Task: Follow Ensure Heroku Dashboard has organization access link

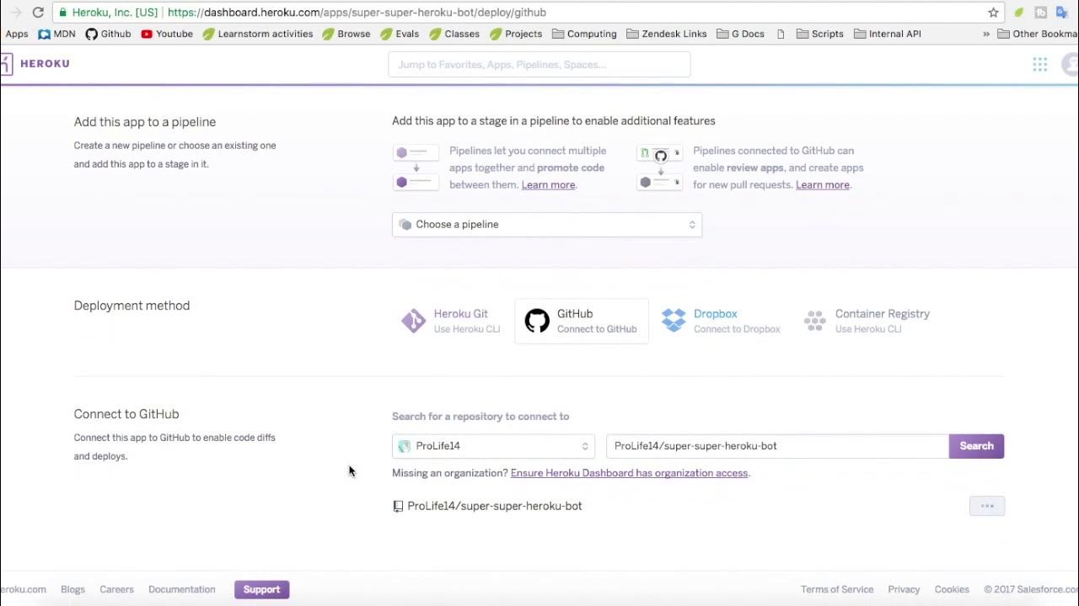Action: point(629,473)
